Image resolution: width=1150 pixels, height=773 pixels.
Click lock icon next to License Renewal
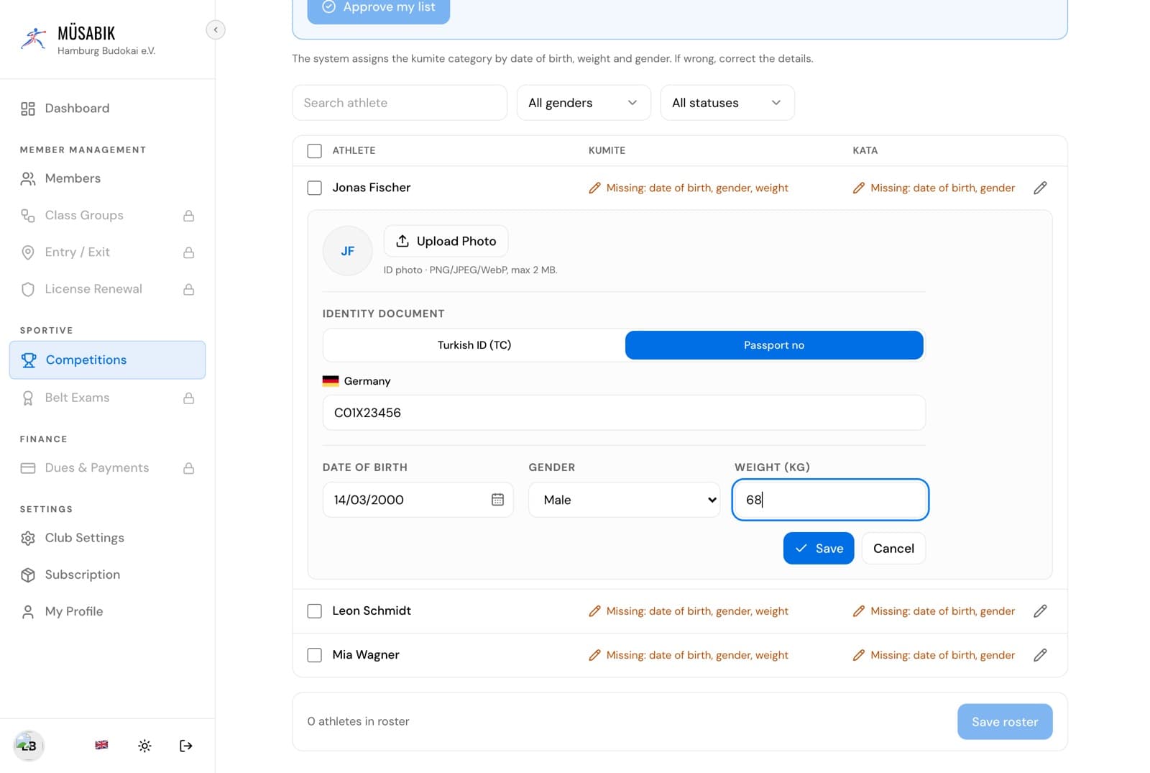pos(188,289)
